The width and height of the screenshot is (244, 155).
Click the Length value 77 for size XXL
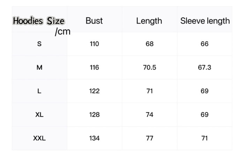(x=149, y=138)
